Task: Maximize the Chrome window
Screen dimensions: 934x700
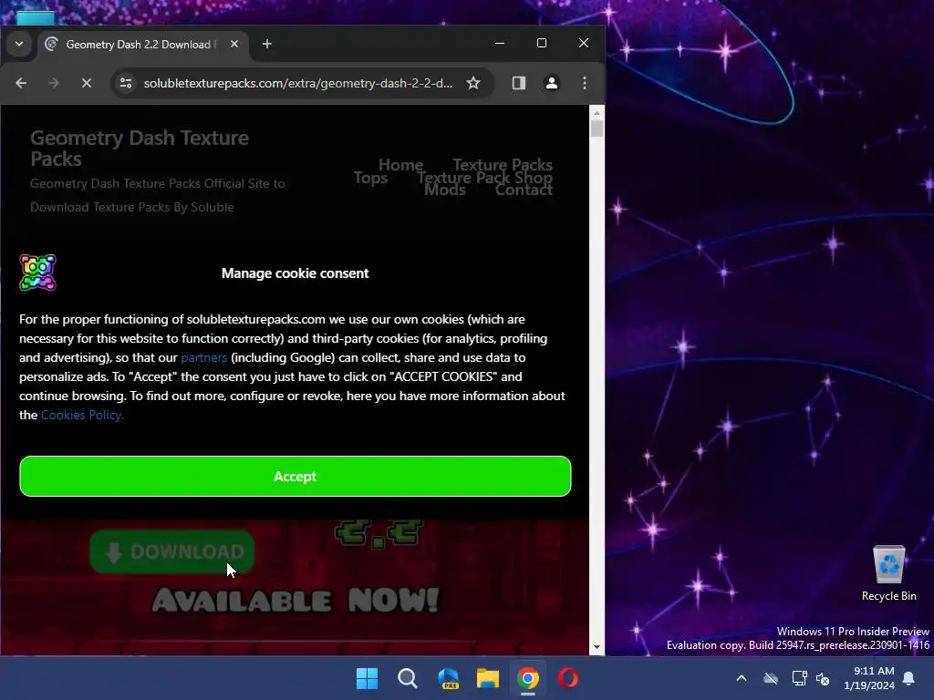Action: tap(542, 44)
